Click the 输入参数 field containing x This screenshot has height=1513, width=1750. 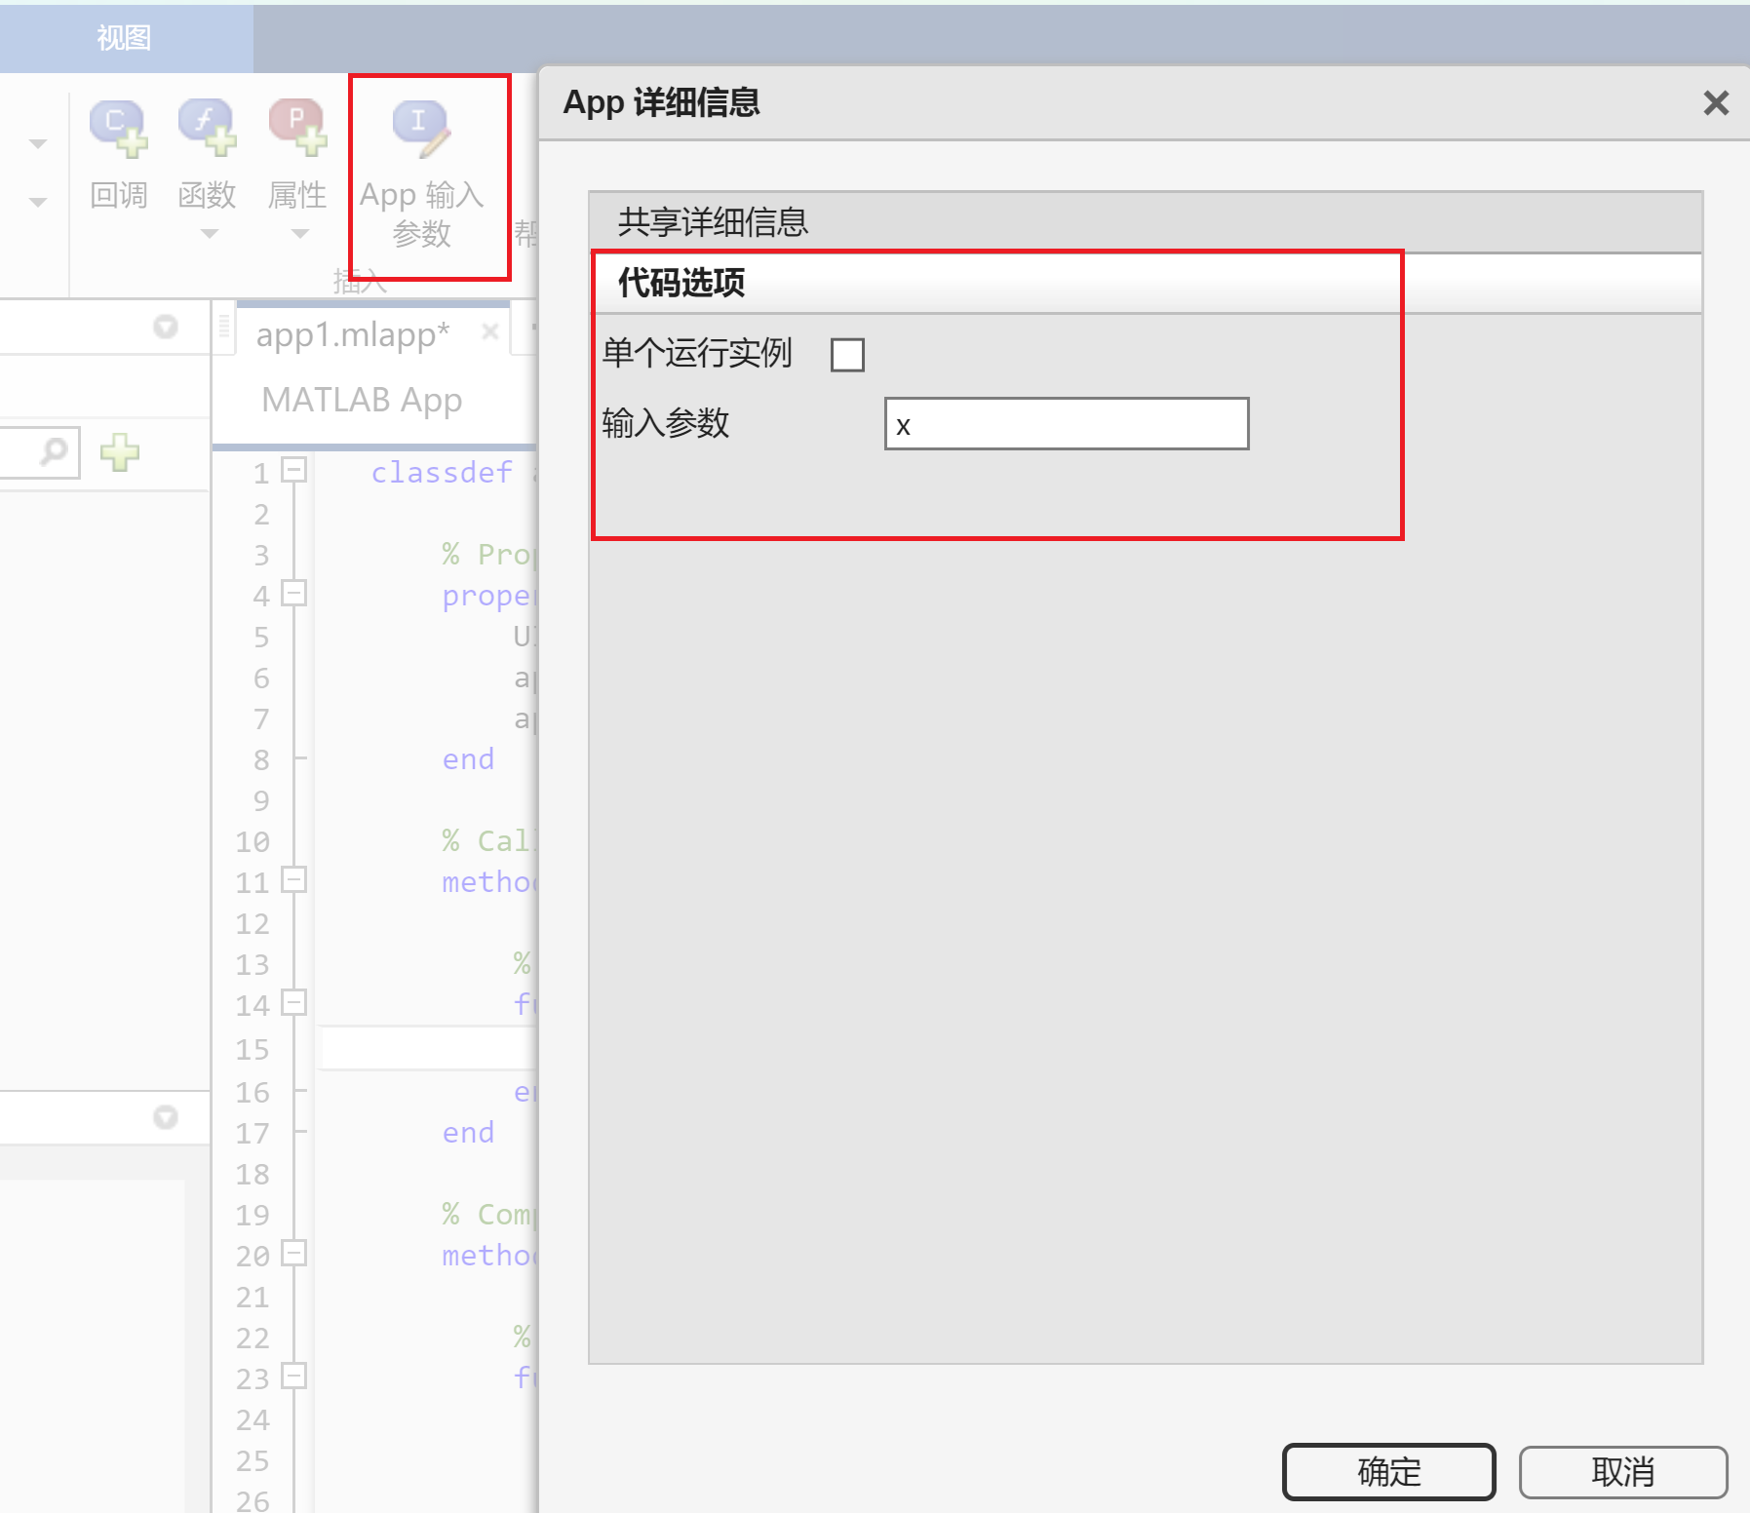pyautogui.click(x=1065, y=423)
